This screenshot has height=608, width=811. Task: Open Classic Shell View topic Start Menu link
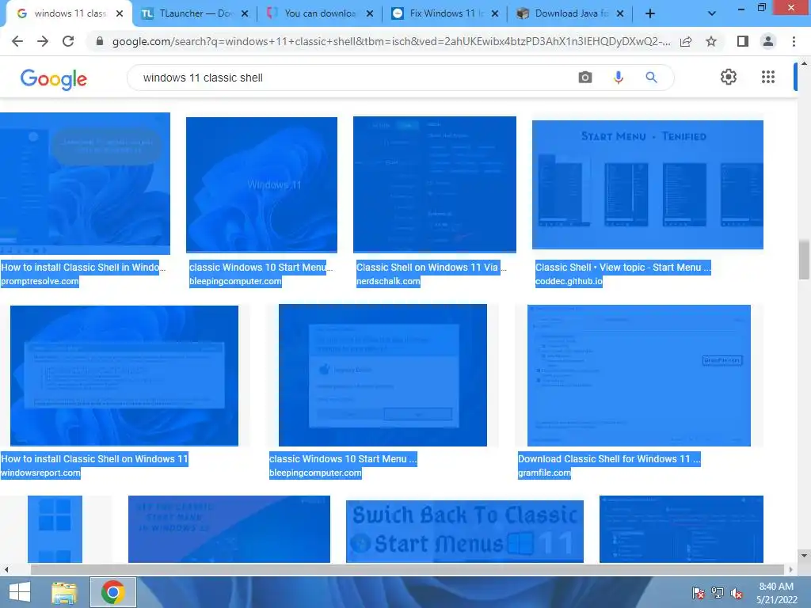(x=623, y=268)
